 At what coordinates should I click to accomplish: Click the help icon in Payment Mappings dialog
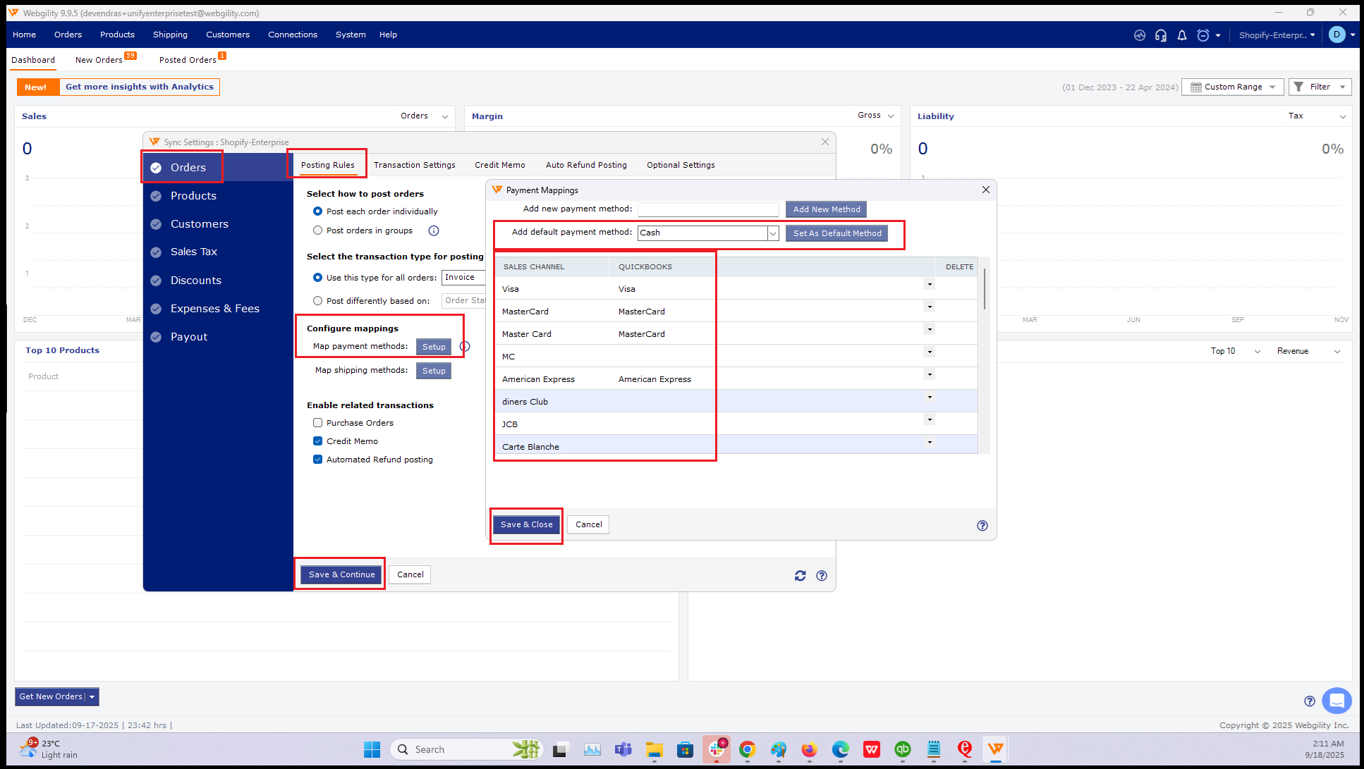tap(982, 525)
